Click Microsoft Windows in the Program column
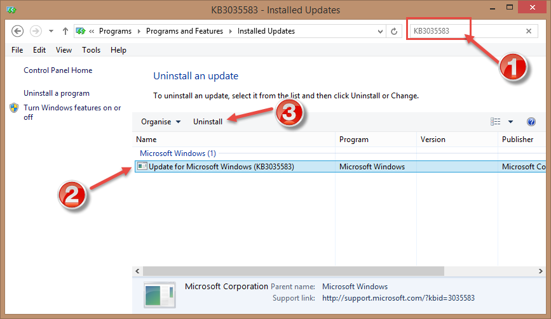 372,167
